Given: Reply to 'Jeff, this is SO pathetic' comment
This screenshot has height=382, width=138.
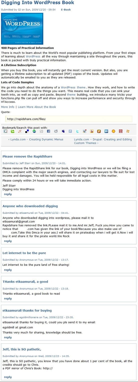Looking at the screenshot, I should click(8, 377).
